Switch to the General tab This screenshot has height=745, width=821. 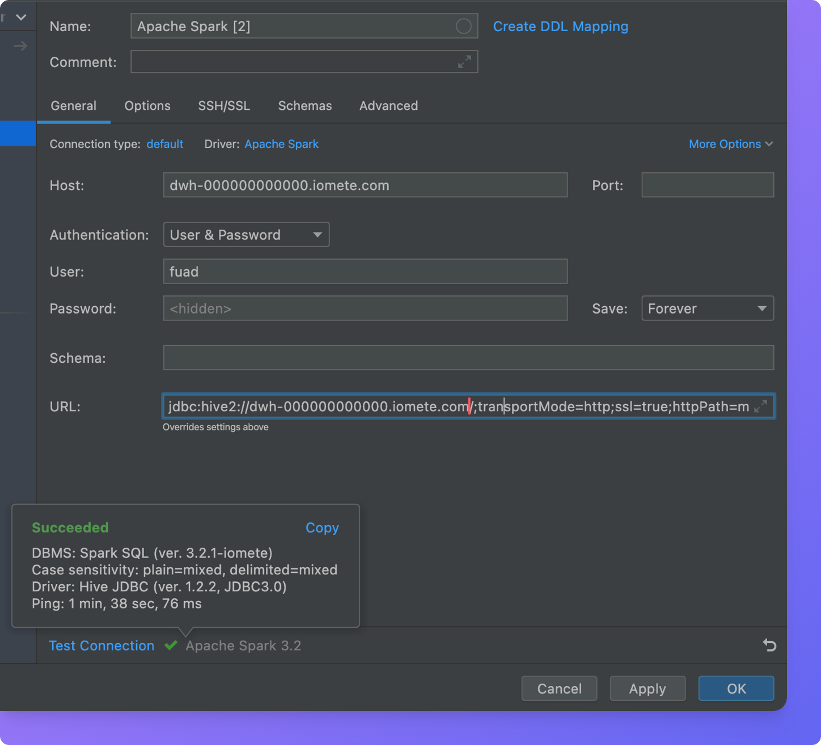pos(74,106)
